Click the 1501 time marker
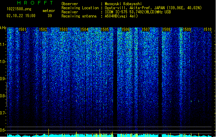 [x=22, y=29]
